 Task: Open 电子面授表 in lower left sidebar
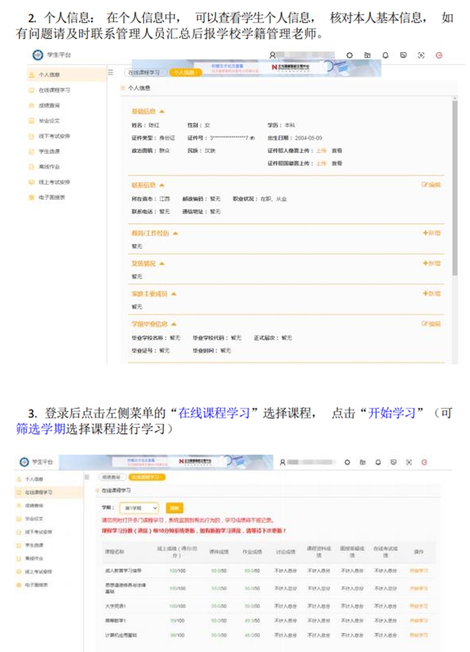pyautogui.click(x=39, y=585)
